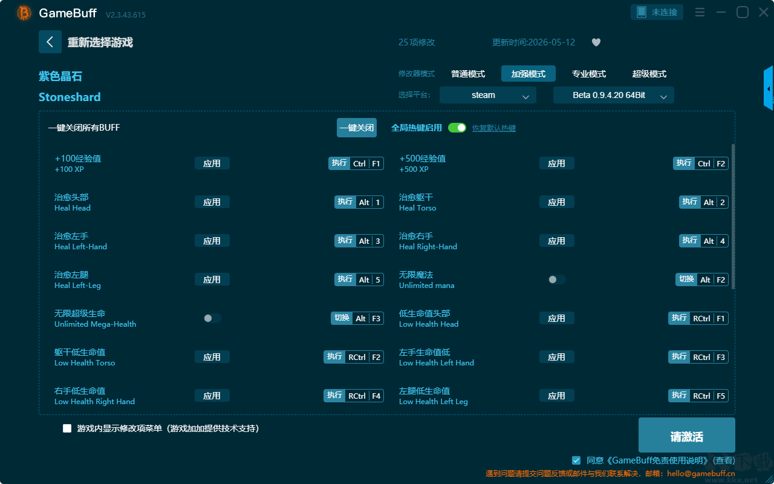Switch to 专业模式 mode tab

tap(589, 74)
